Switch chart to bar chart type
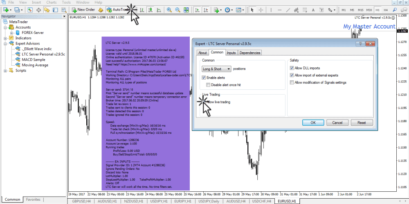Viewport: 409px width, 204px height. tap(142, 10)
